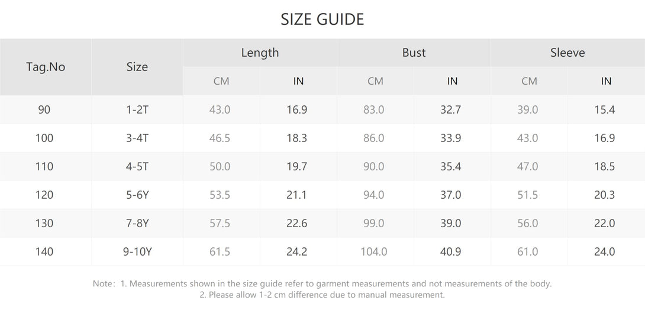Select bust inch value 35.4
The height and width of the screenshot is (313, 645).
[451, 166]
